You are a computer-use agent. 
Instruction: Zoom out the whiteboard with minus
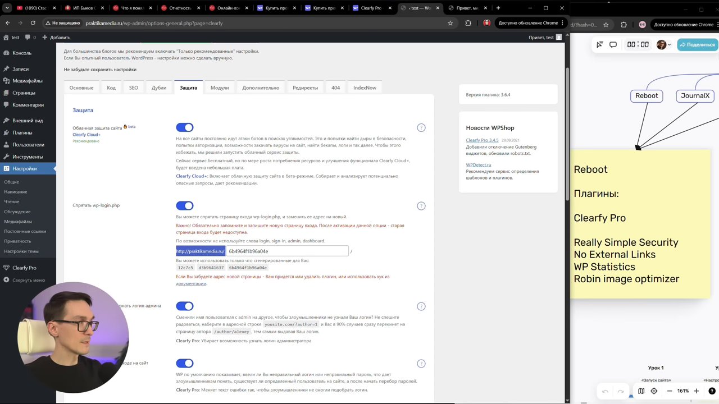pyautogui.click(x=670, y=391)
